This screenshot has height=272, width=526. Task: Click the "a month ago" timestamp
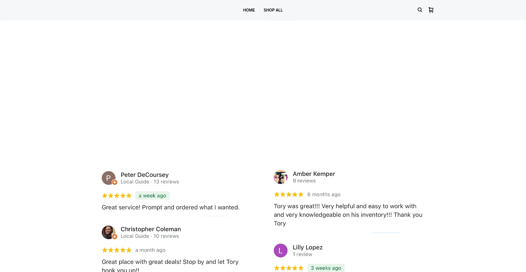coord(150,250)
